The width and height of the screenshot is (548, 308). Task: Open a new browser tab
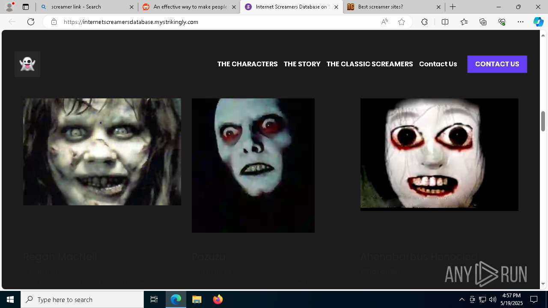[453, 7]
